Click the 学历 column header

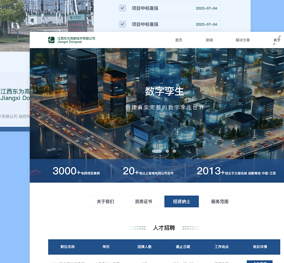click(x=106, y=247)
